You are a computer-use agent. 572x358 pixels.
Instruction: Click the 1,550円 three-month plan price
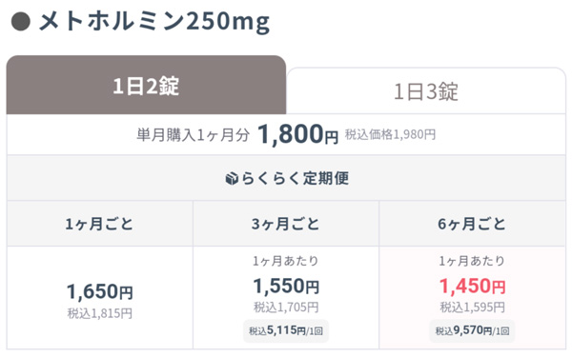(x=286, y=286)
